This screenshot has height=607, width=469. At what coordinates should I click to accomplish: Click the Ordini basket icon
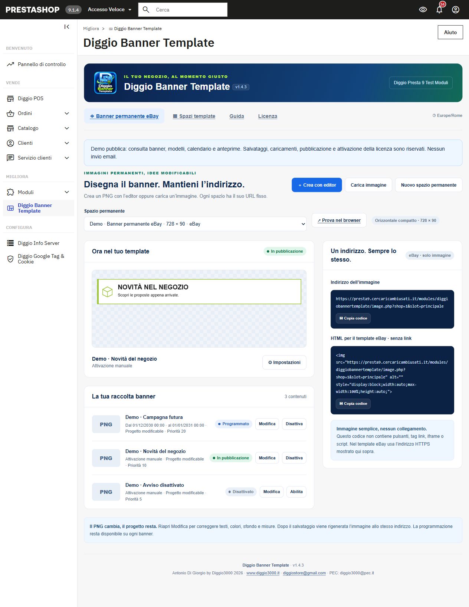(10, 114)
